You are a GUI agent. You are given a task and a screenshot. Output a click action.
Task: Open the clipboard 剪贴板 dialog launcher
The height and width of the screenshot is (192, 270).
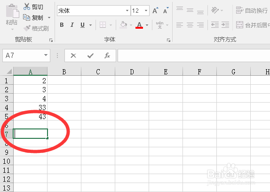pyautogui.click(x=51, y=40)
